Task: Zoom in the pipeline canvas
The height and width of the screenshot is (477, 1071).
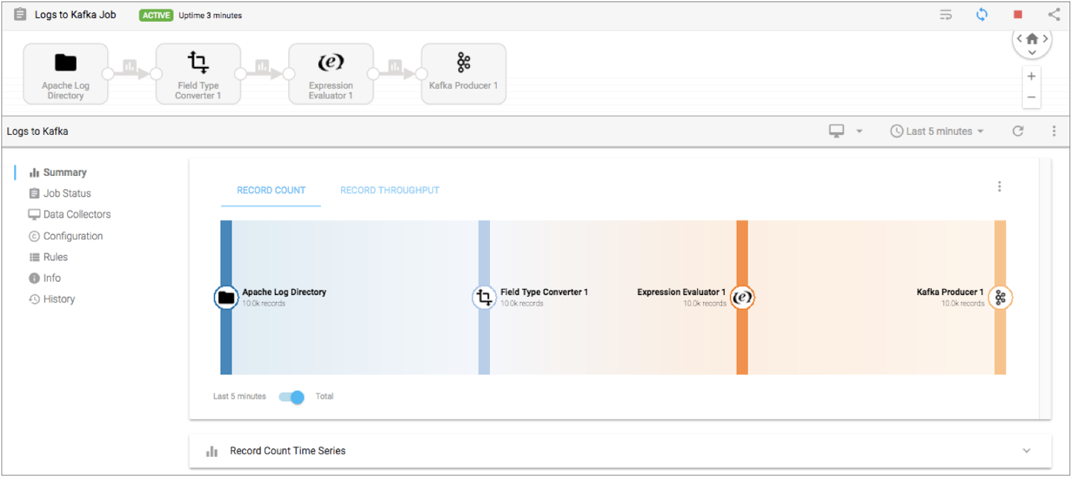Action: 1032,76
